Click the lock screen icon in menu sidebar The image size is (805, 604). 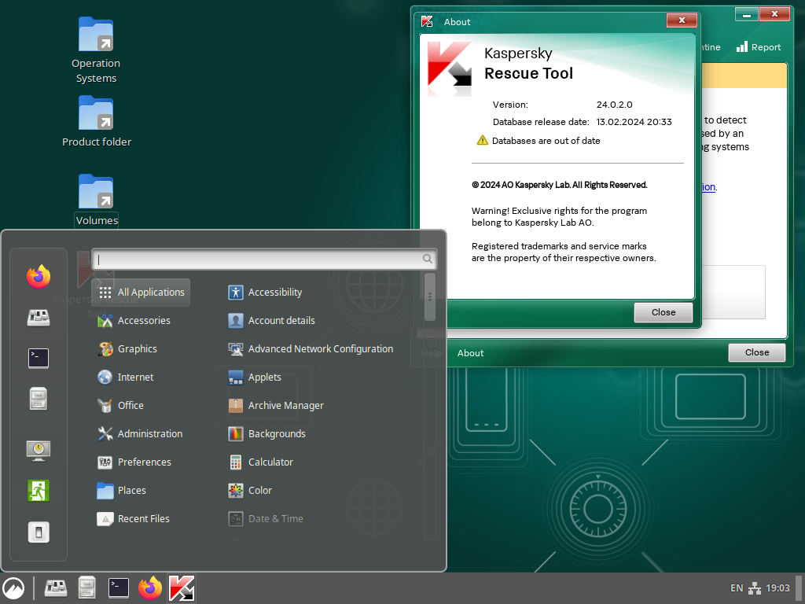39,450
